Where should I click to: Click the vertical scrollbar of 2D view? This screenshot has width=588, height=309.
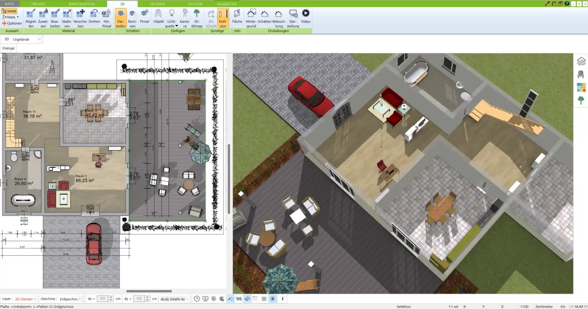click(x=229, y=179)
